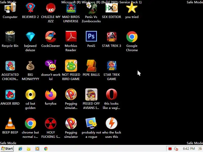The width and height of the screenshot is (203, 152).
Task: Open the Computer desktop icon
Action: click(x=10, y=8)
